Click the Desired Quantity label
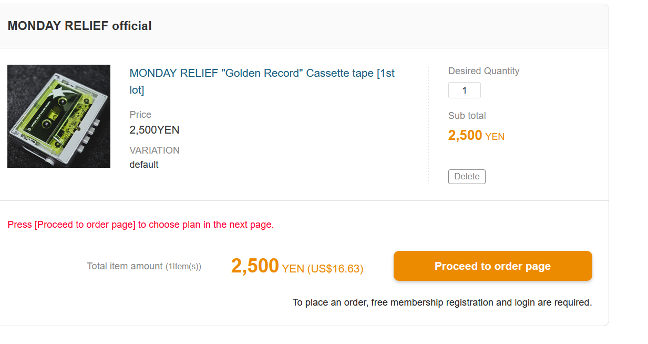 point(484,71)
